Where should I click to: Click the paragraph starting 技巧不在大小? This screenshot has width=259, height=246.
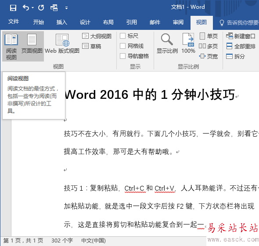[x=162, y=134]
